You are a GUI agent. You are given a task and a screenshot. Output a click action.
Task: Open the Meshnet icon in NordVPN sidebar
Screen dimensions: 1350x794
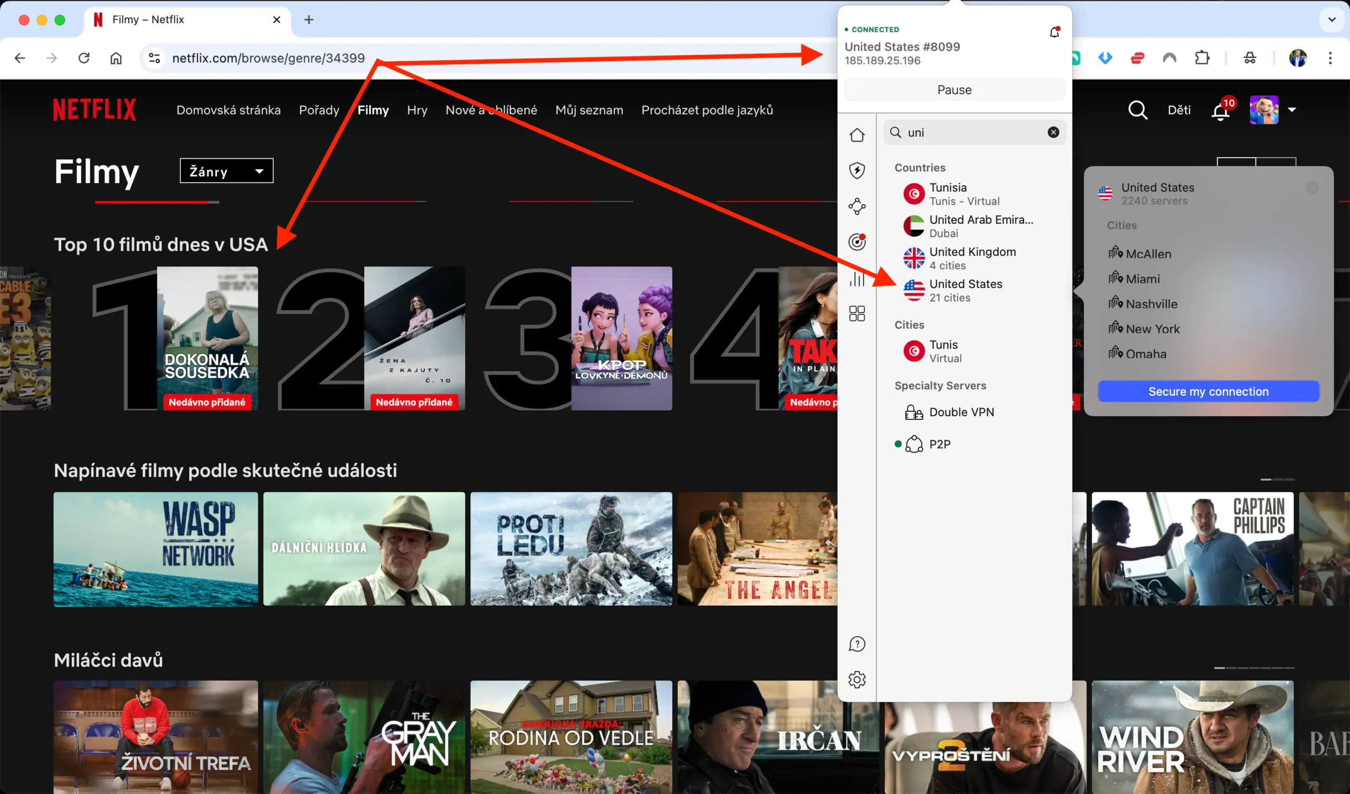[856, 206]
